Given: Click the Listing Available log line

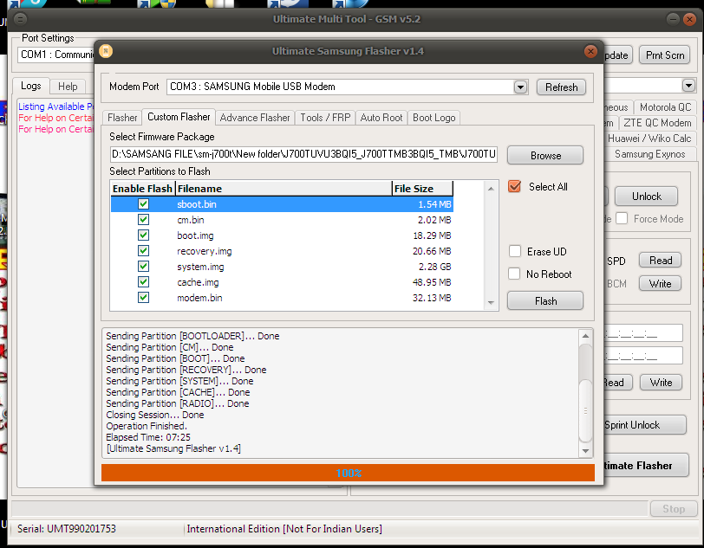Looking at the screenshot, I should click(x=55, y=106).
